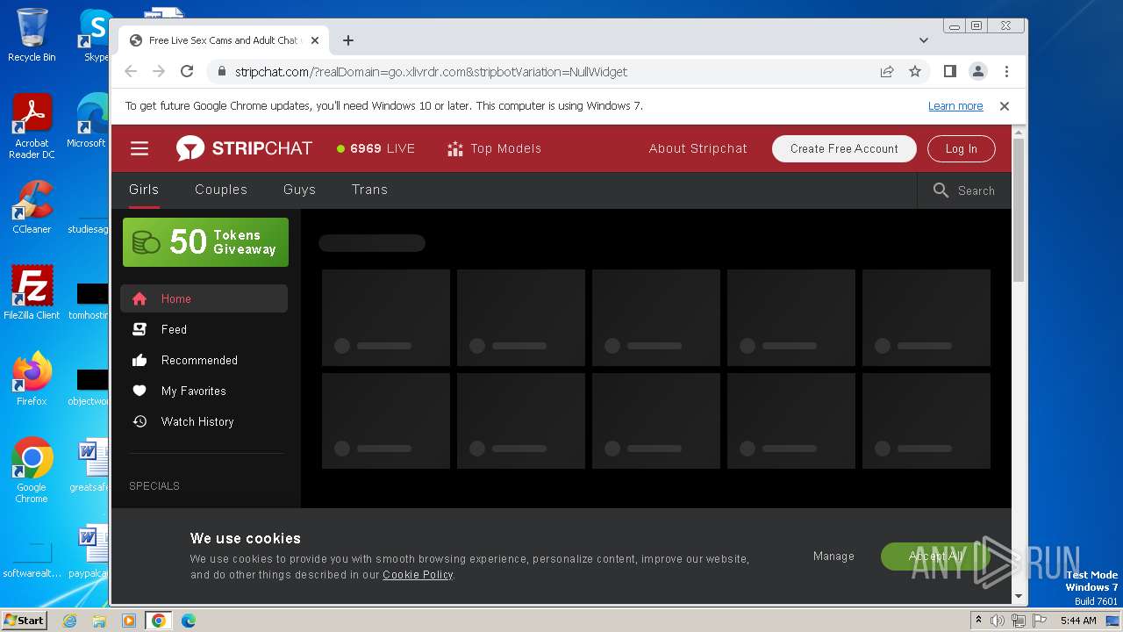Accept all cookies
Viewport: 1123px width, 632px height.
click(935, 556)
